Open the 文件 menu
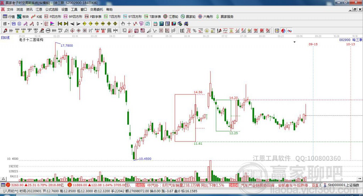 (10, 10)
